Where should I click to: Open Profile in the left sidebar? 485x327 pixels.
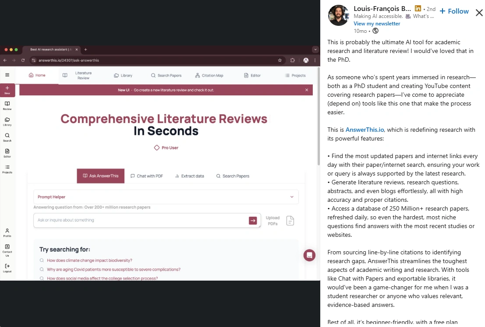coord(7,233)
